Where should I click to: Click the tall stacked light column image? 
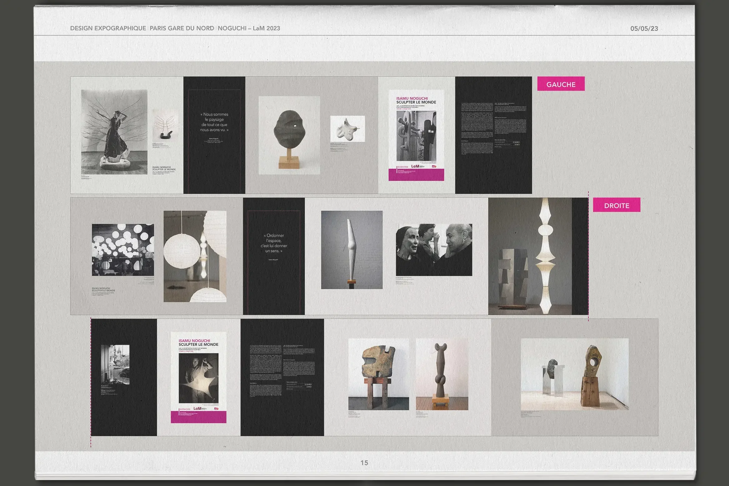(x=530, y=256)
